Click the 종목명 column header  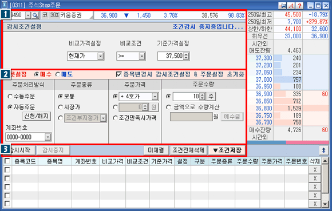[x=55, y=161]
